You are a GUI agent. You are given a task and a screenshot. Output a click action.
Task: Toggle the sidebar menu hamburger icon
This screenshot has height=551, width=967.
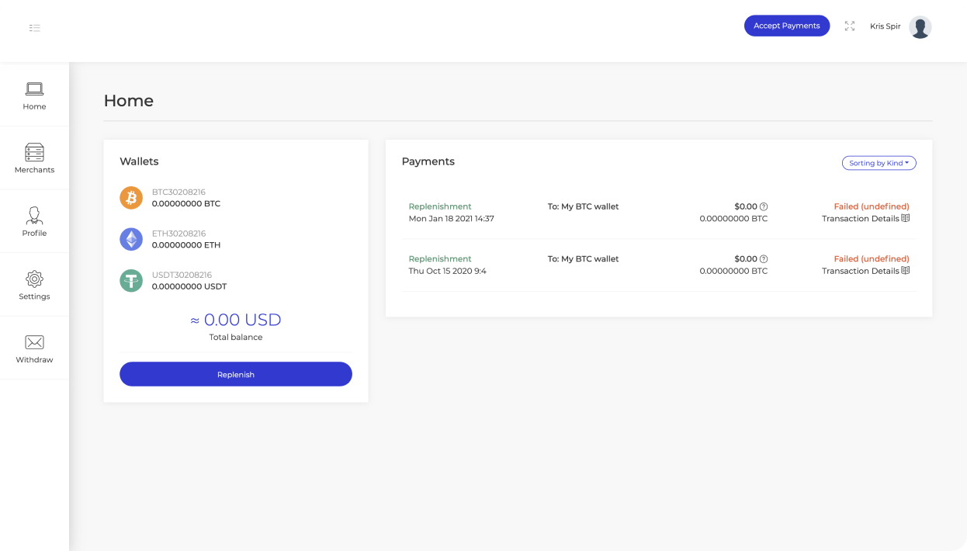click(x=35, y=28)
